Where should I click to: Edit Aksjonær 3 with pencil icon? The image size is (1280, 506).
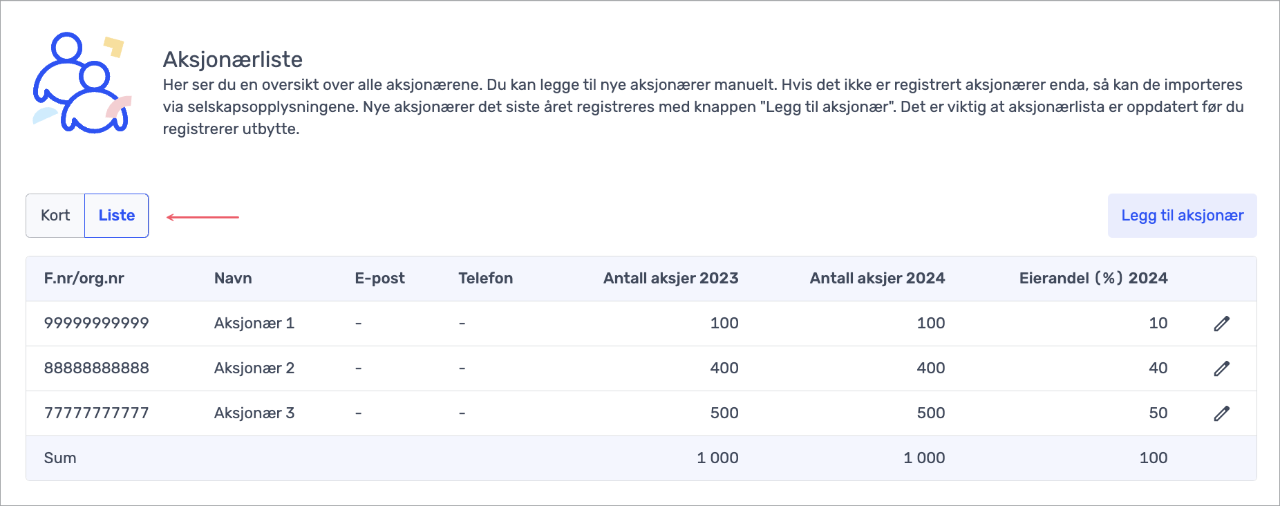1221,413
